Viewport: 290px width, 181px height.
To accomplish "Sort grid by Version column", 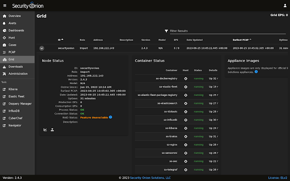I will click(x=145, y=40).
